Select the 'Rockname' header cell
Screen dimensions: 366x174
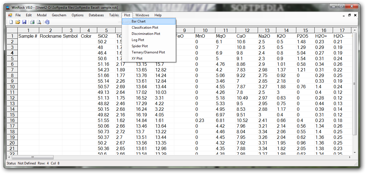click(51, 36)
